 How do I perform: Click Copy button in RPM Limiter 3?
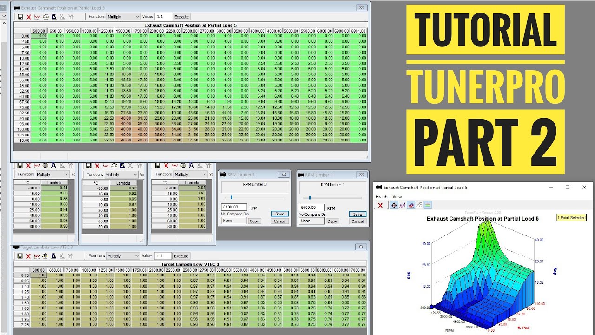click(254, 221)
